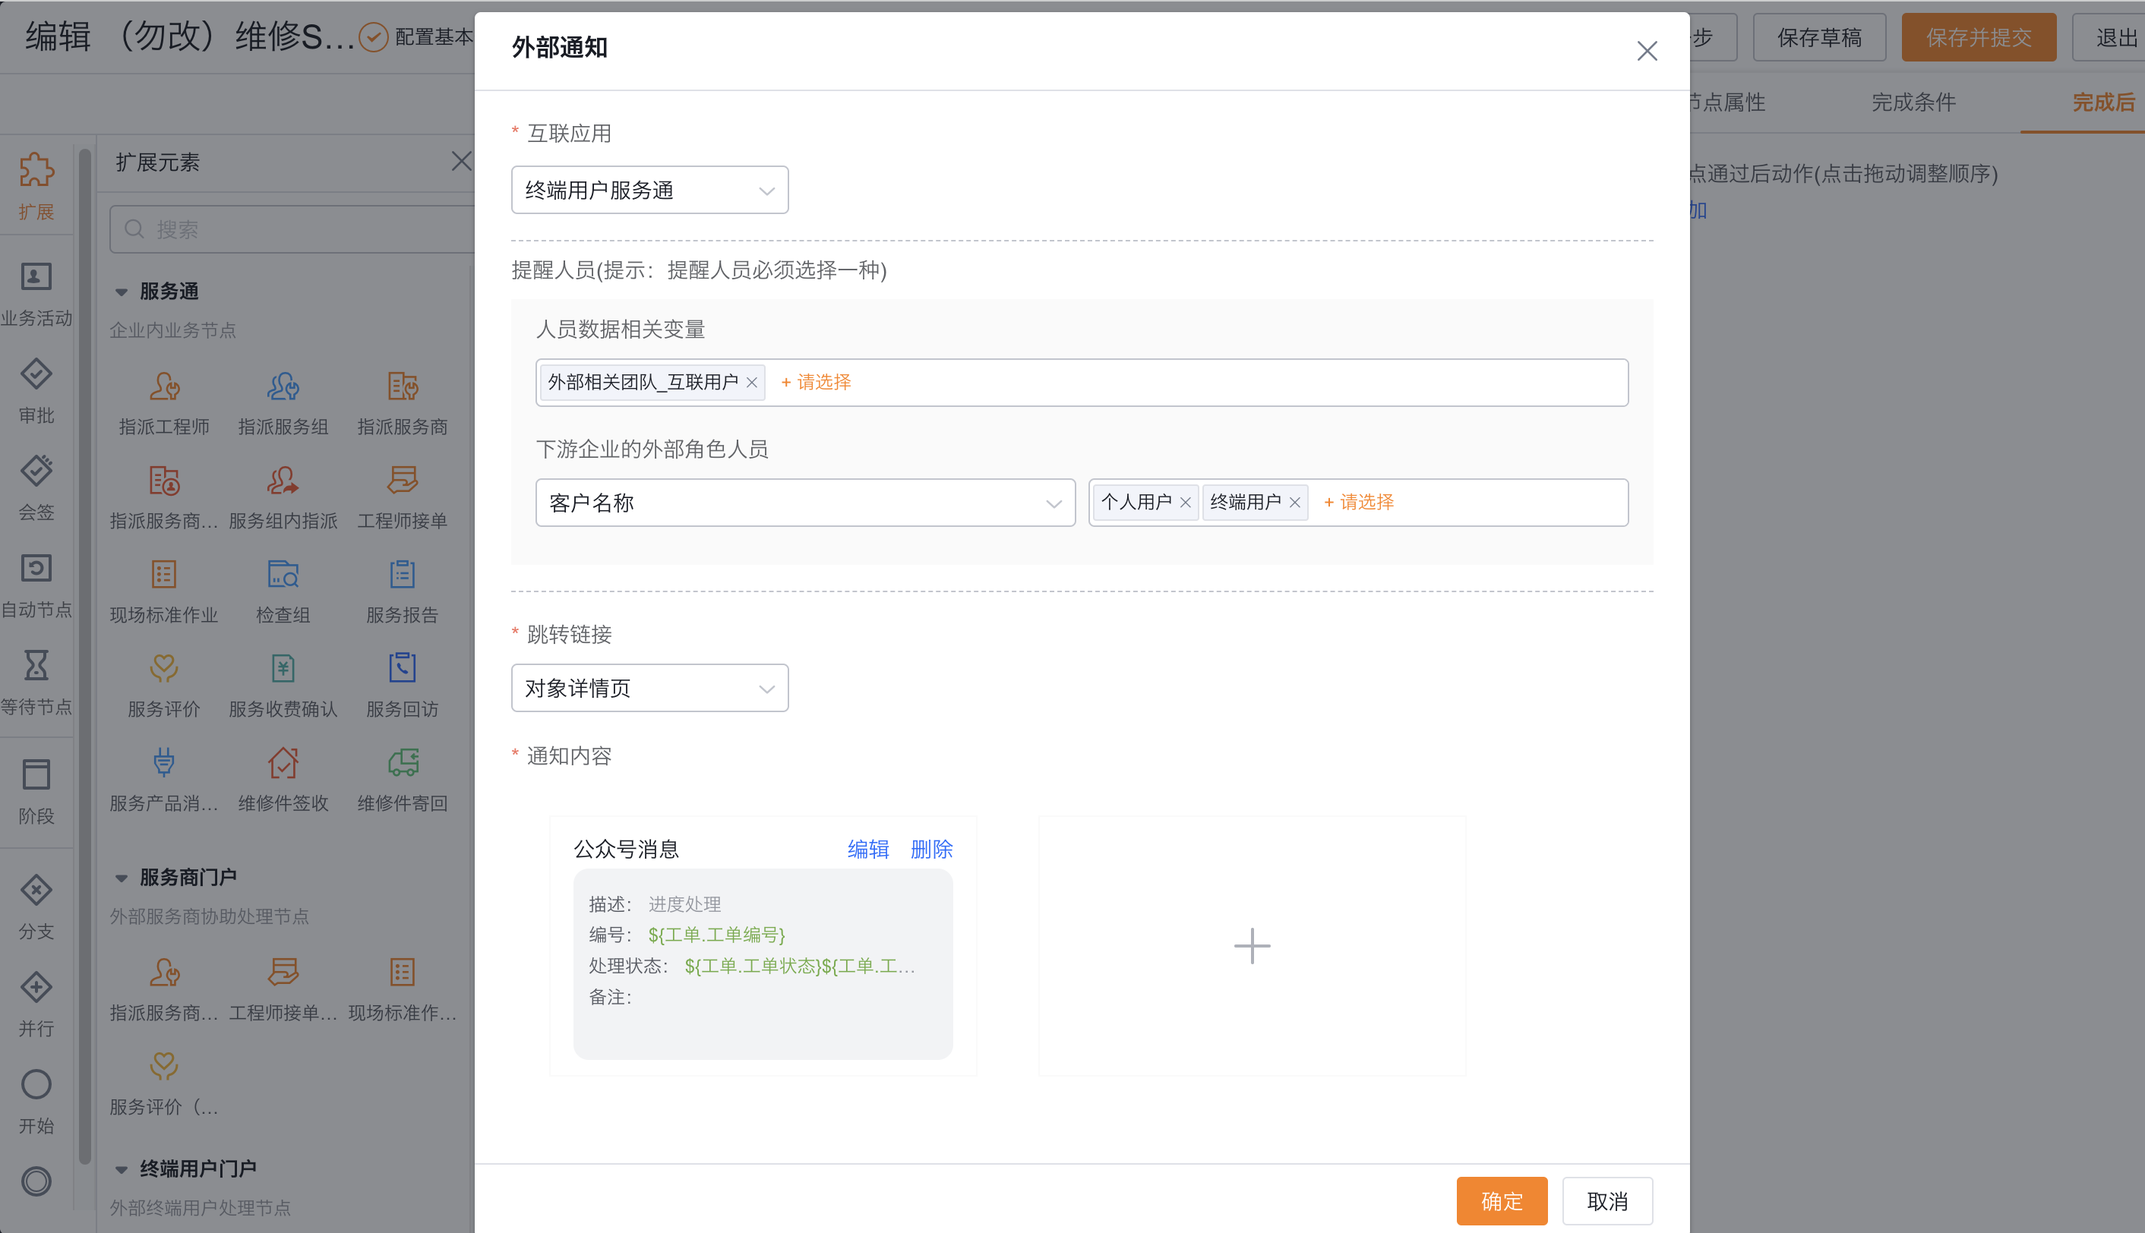Click 保存草稿 button
2145x1233 pixels.
pos(1820,37)
